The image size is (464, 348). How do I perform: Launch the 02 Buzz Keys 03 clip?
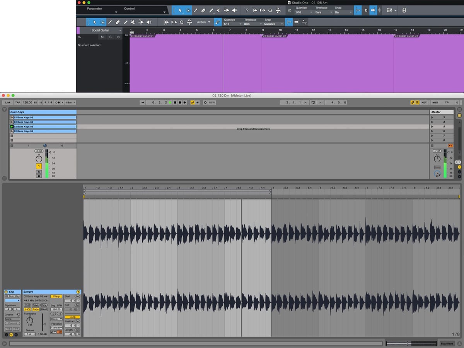pos(12,118)
